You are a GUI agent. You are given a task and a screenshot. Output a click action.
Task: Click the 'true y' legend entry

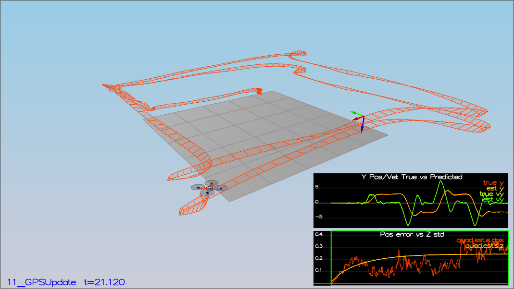[493, 182]
